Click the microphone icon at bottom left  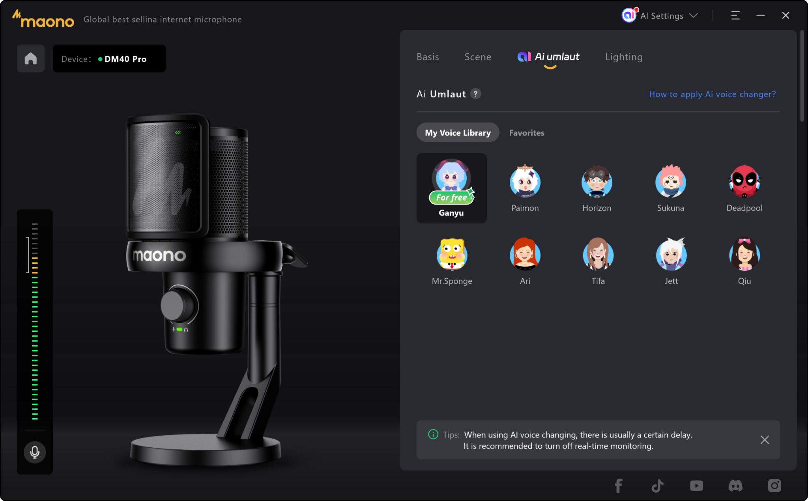(34, 452)
